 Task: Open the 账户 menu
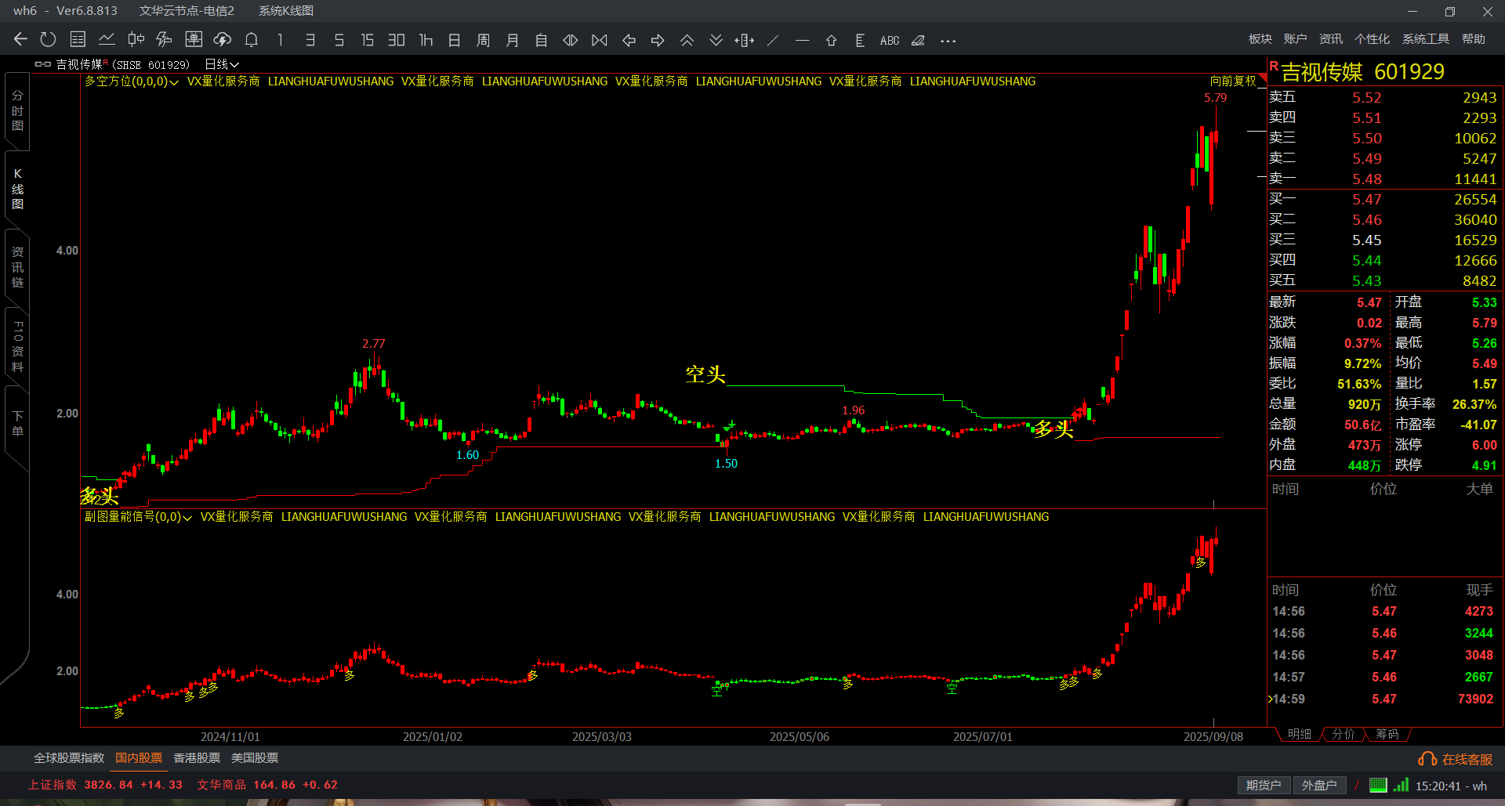coord(1296,39)
